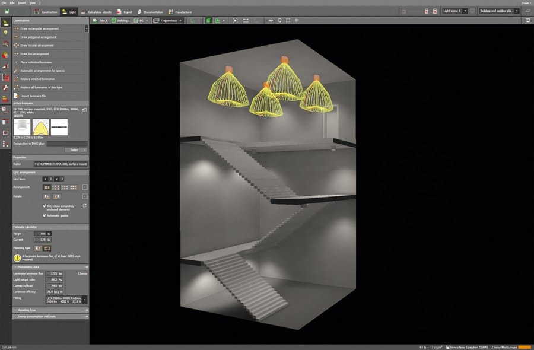This screenshot has height=350, width=534.
Task: Open the Treppenhaus room dropdown
Action: [169, 20]
